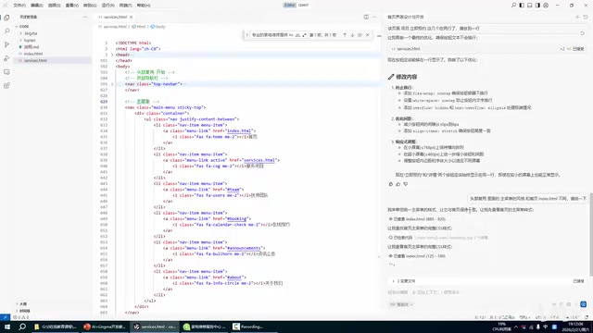The image size is (593, 333).
Task: Open the Terminal menu
Action: [x=126, y=6]
